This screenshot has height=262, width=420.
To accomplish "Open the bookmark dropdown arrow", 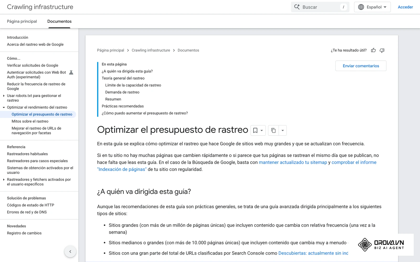I will pyautogui.click(x=262, y=130).
